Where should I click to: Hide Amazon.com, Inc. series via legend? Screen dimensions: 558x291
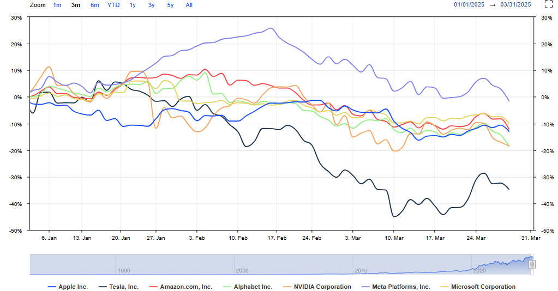(181, 287)
